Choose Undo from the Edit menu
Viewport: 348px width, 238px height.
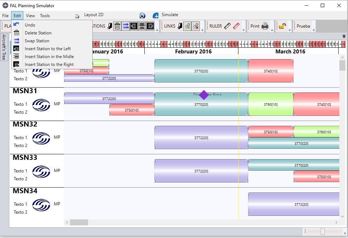tap(30, 25)
